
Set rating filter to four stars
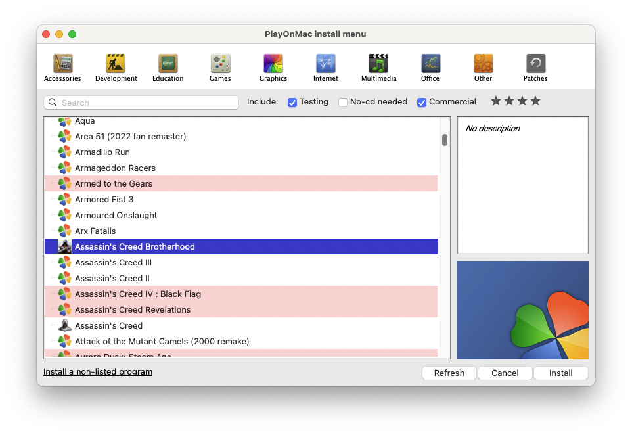(x=535, y=101)
